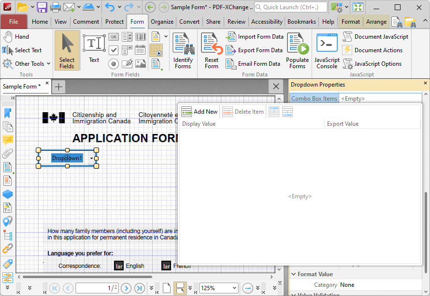Expand the Open folder dropdown arrow

pyautogui.click(x=32, y=7)
